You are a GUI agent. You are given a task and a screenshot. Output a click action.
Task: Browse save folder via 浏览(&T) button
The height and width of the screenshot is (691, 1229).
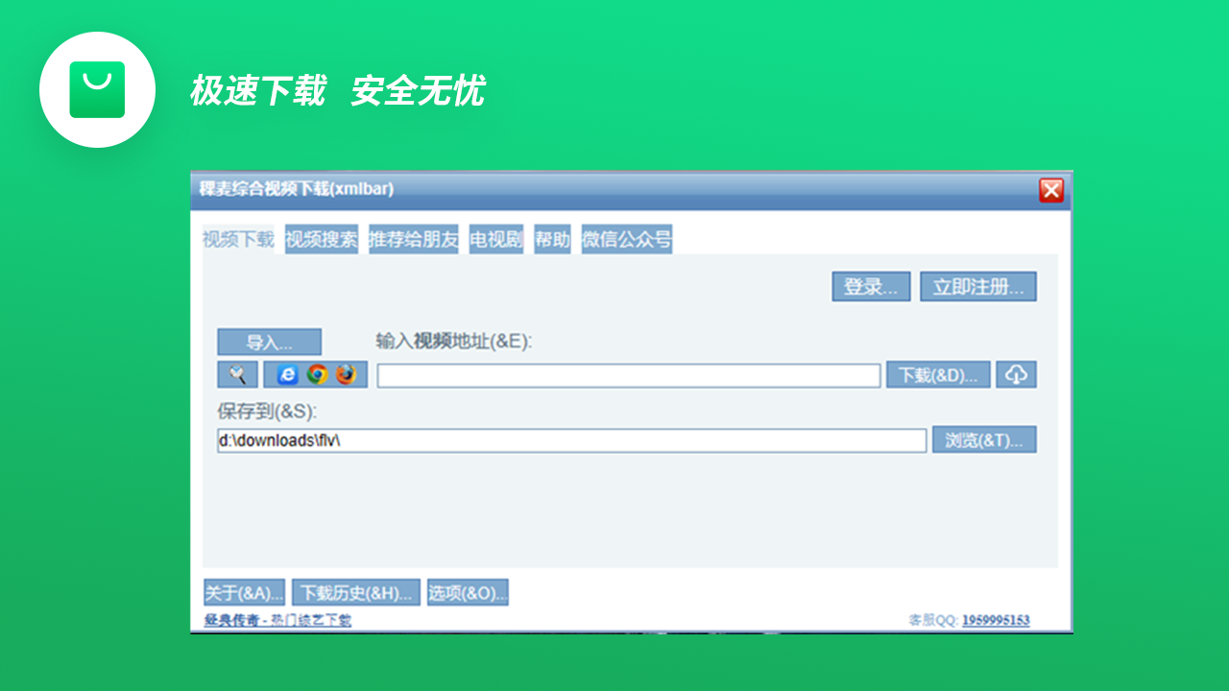tap(984, 439)
